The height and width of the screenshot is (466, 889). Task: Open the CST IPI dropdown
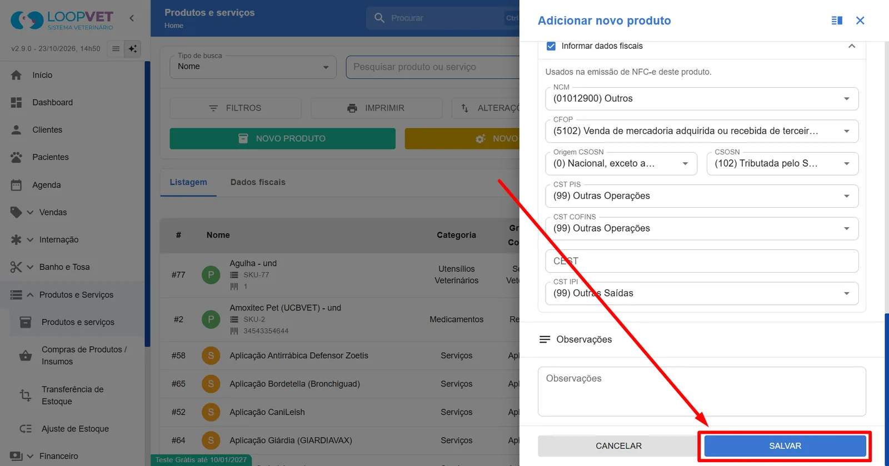coord(702,293)
